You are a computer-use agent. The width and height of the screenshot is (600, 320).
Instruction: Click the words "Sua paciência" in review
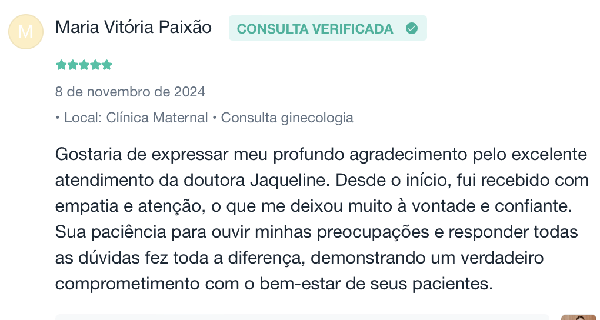[111, 232]
